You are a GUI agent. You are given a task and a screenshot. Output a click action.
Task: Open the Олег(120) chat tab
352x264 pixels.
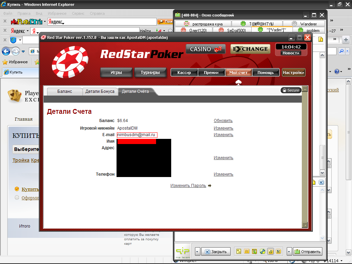pos(194,30)
